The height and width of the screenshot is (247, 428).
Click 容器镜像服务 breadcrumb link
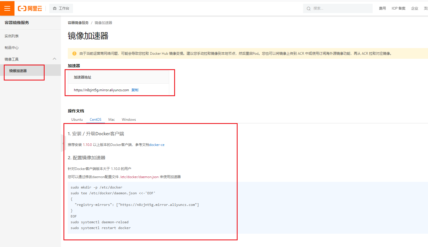tap(78, 23)
